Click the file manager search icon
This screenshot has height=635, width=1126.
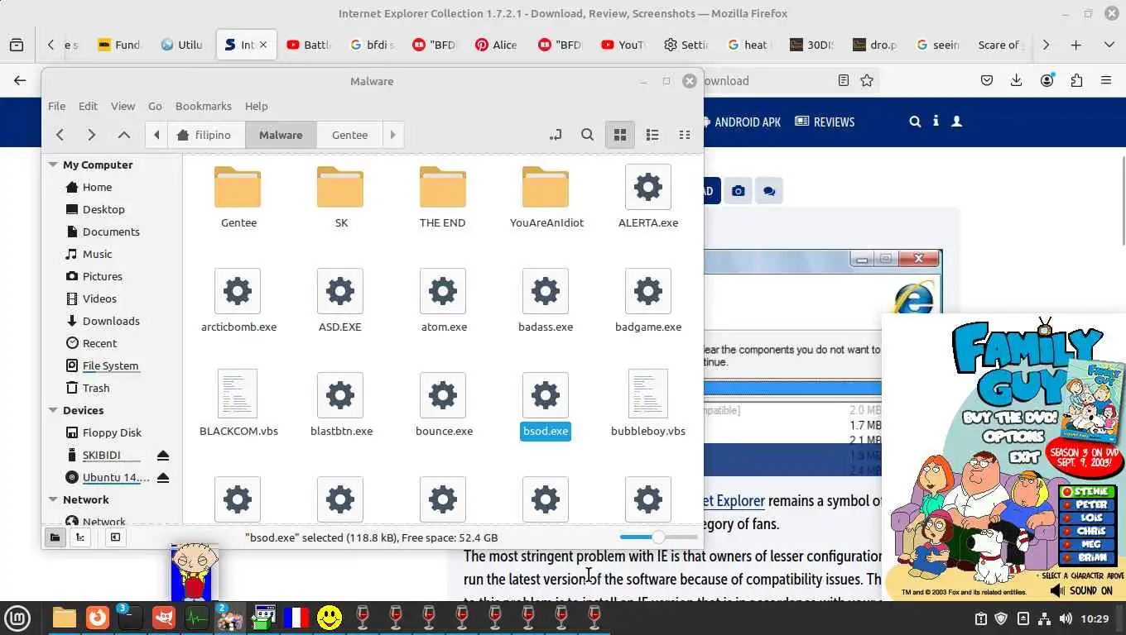(587, 135)
